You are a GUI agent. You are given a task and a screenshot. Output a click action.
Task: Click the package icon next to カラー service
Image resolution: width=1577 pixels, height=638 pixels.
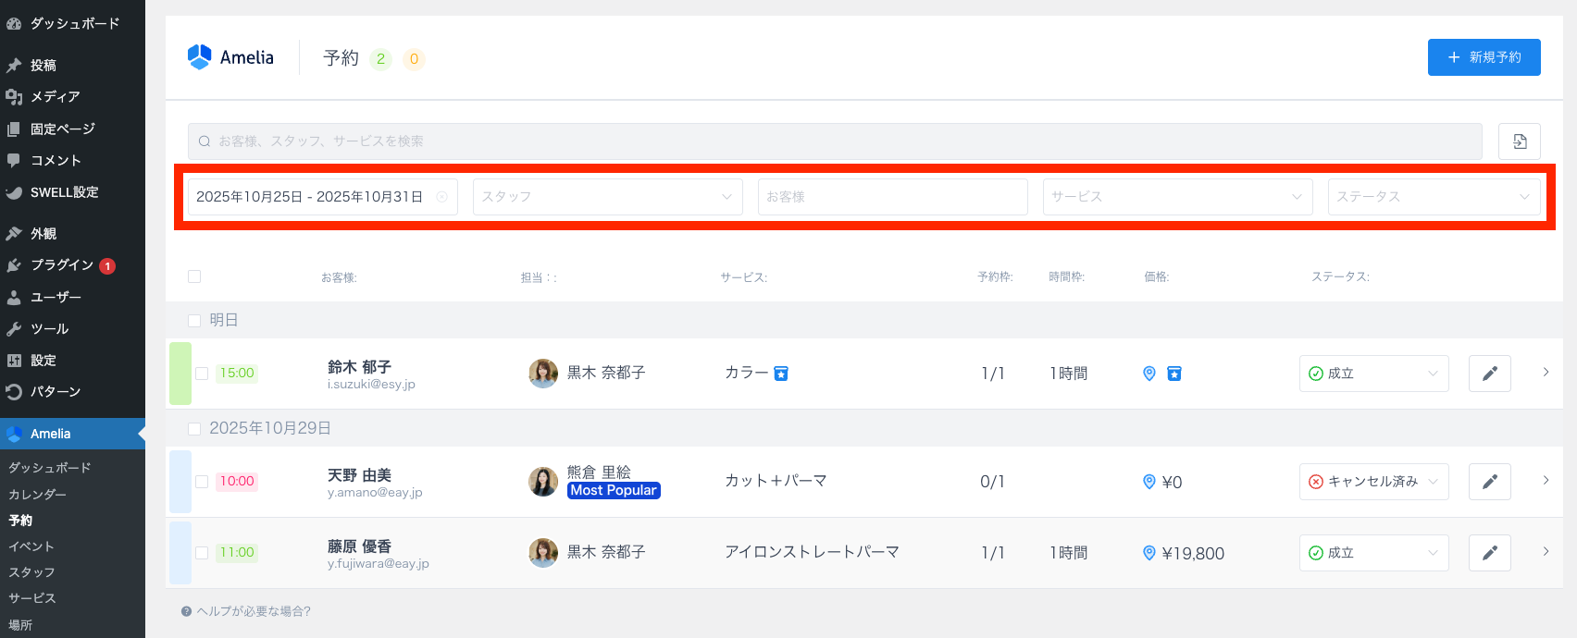point(781,374)
